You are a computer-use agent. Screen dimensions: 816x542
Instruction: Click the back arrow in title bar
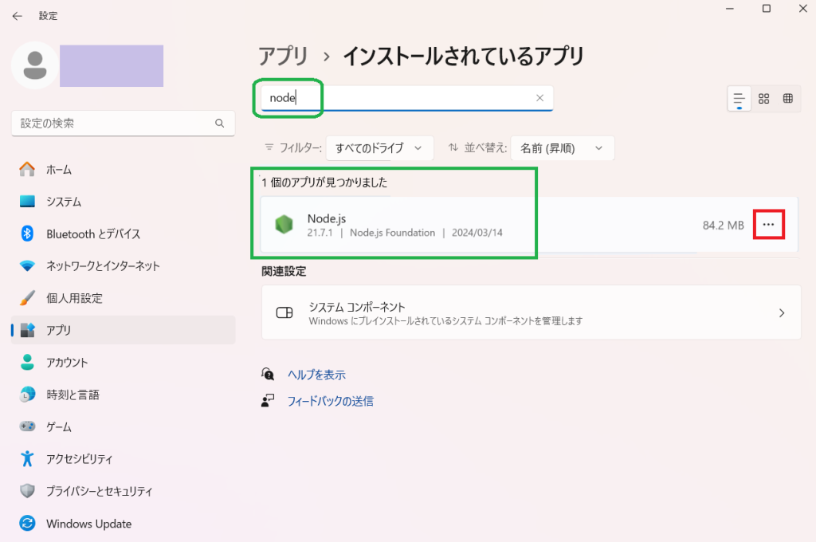coord(17,16)
